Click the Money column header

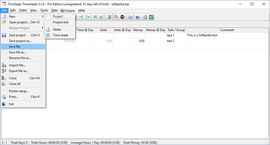tap(138, 30)
